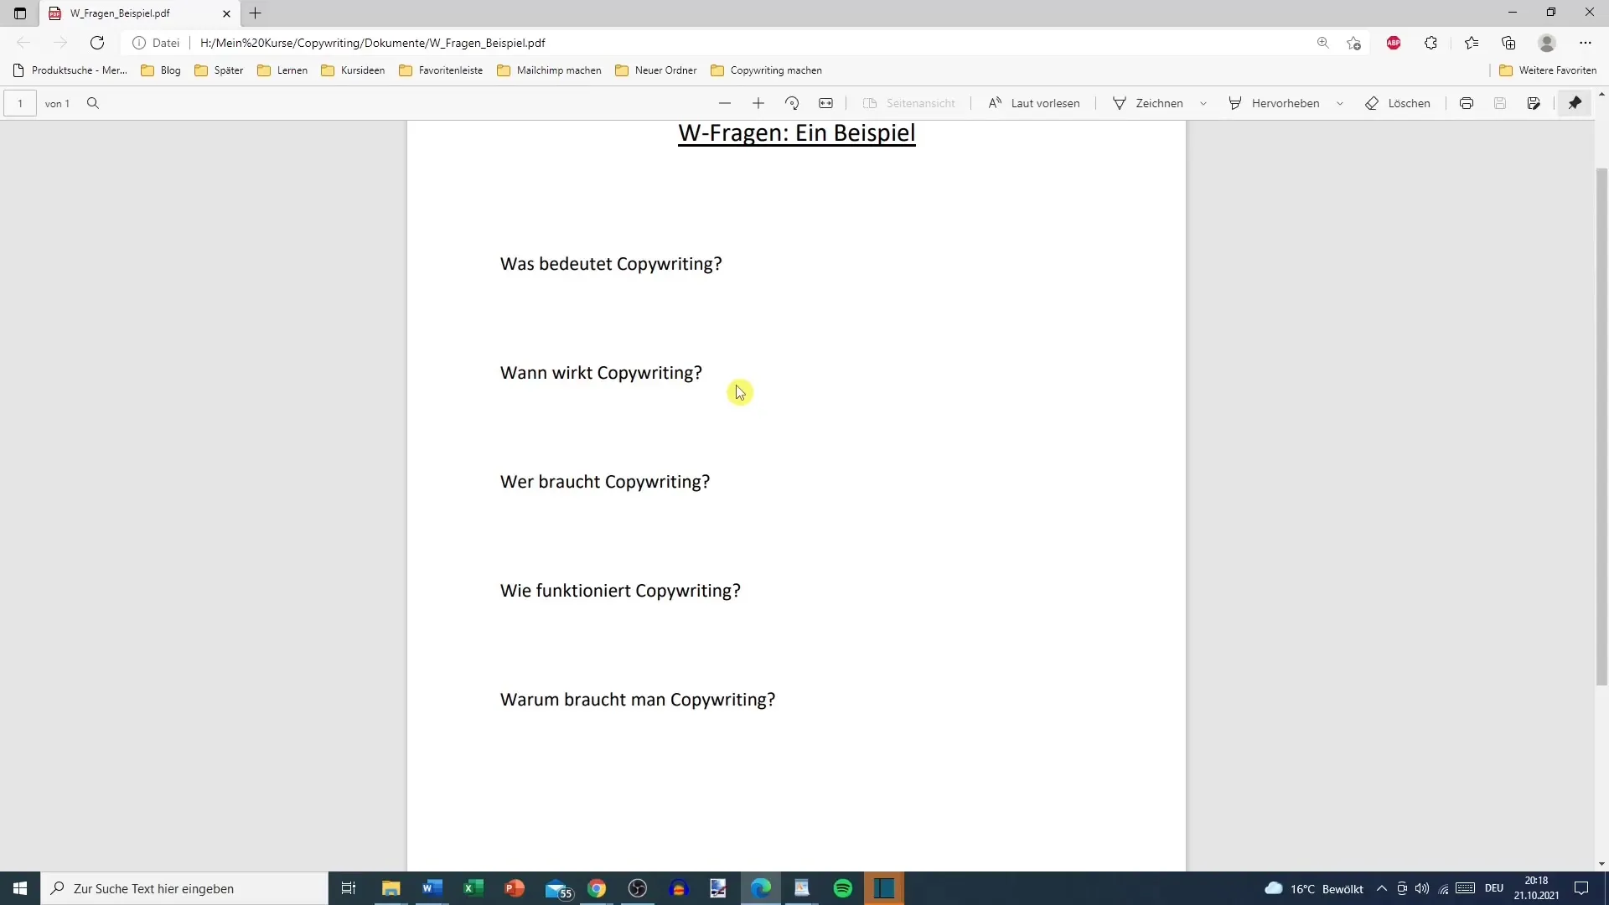Click the vertical scrollbar thumb

[1601, 426]
